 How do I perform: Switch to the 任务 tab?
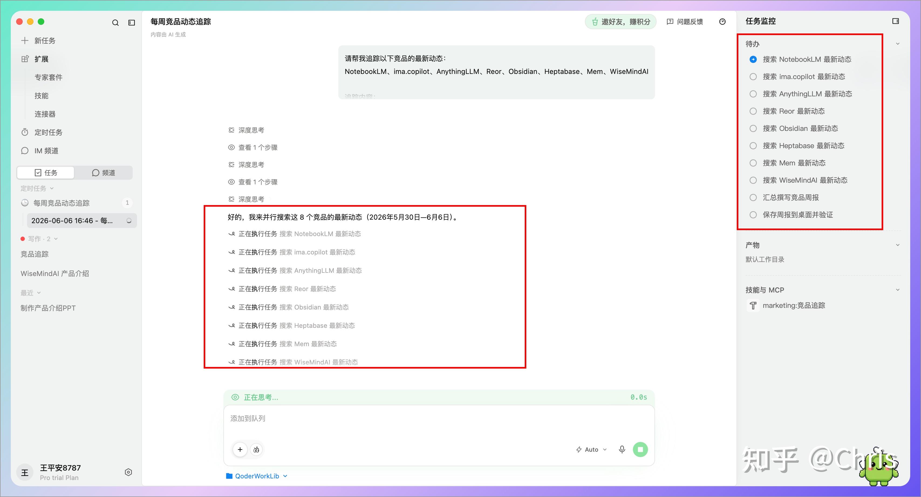point(45,173)
